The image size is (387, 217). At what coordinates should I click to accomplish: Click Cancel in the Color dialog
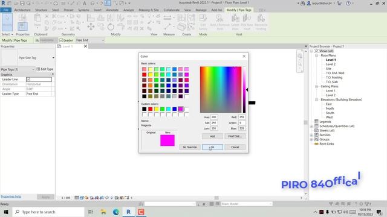(235, 147)
